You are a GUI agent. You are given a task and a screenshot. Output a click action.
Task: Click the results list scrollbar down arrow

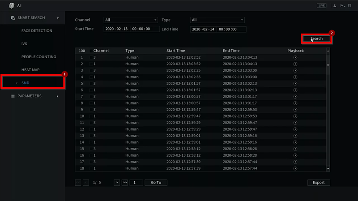(x=328, y=169)
